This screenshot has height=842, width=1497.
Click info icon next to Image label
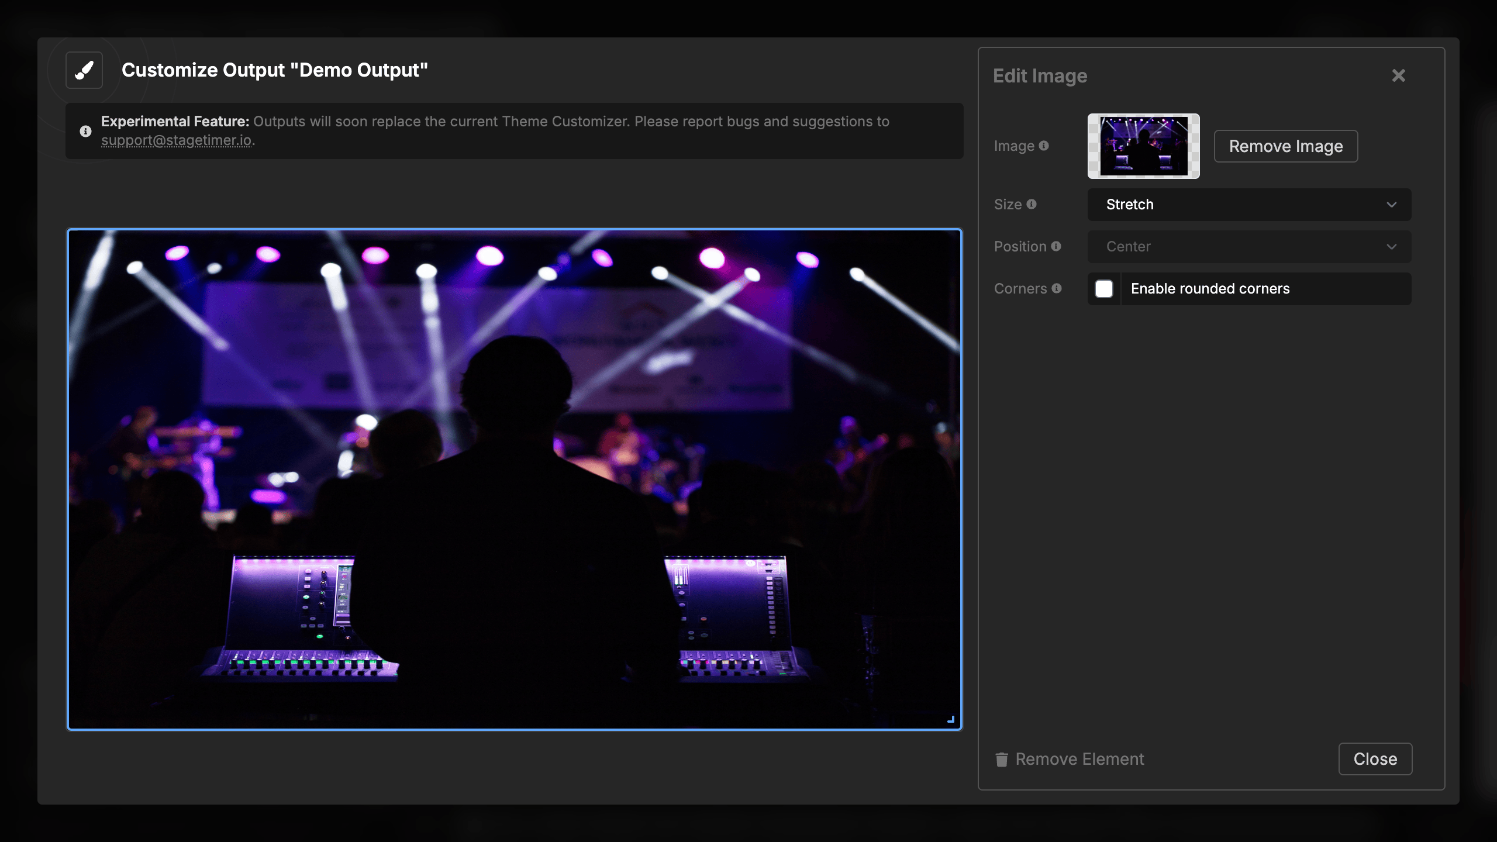[x=1044, y=146]
